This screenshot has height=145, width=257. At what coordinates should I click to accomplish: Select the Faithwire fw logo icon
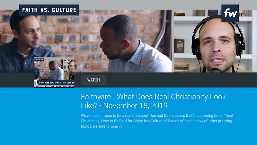[230, 13]
